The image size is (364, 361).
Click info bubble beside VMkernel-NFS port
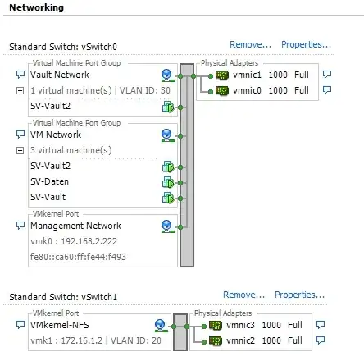pos(20,325)
